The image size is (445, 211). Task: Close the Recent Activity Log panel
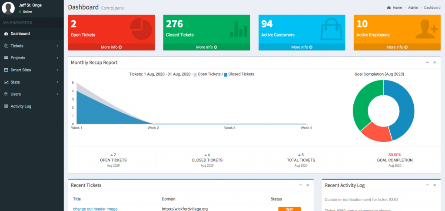[435, 185]
